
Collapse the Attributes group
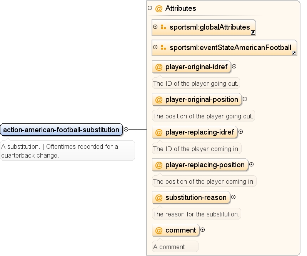(150, 8)
